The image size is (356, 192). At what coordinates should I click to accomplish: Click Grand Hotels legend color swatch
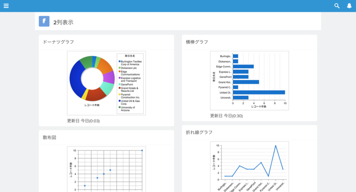pos(120,88)
